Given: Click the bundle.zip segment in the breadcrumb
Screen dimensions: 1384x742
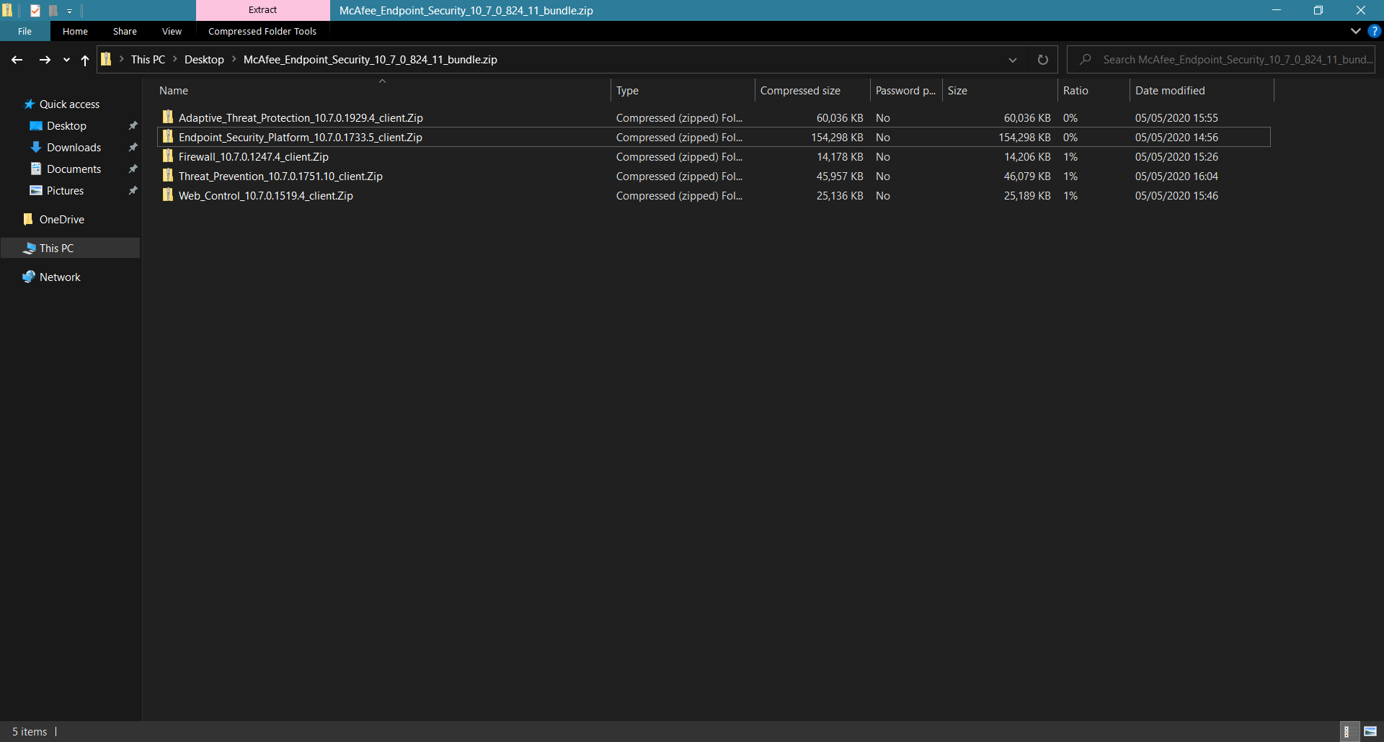Looking at the screenshot, I should tap(371, 60).
